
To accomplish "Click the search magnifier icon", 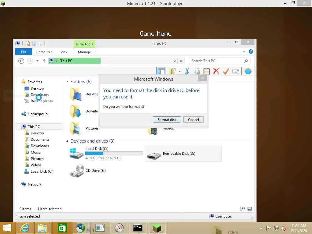I will click(246, 61).
